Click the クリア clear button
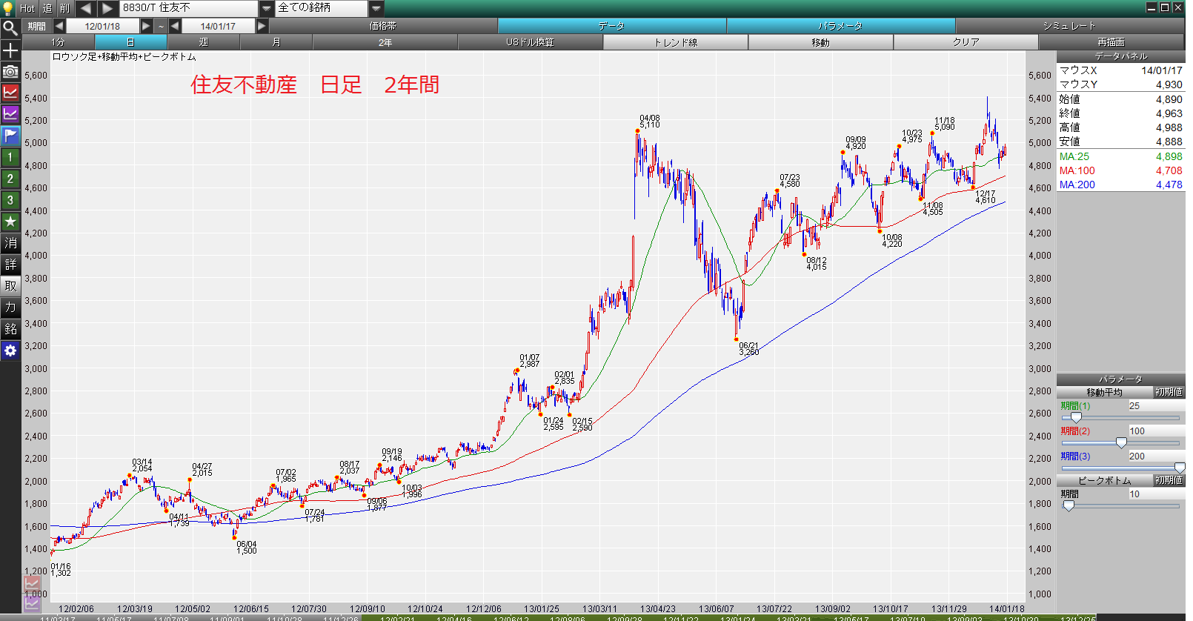The width and height of the screenshot is (1193, 621). [966, 42]
